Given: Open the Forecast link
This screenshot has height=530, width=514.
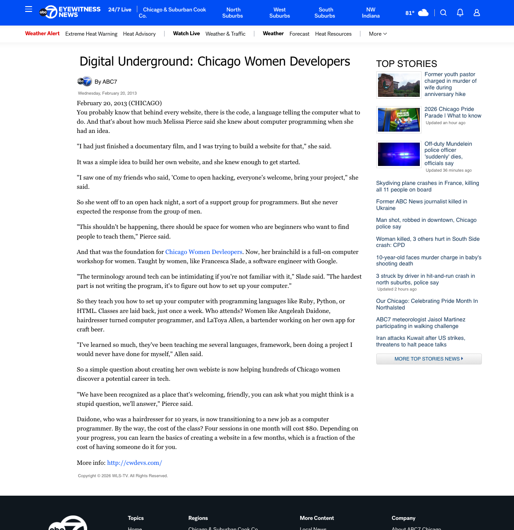Looking at the screenshot, I should 299,34.
